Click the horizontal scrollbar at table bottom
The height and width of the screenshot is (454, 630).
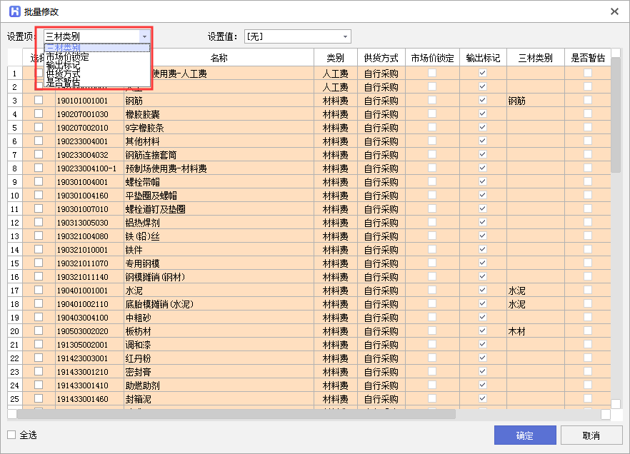tap(236, 414)
